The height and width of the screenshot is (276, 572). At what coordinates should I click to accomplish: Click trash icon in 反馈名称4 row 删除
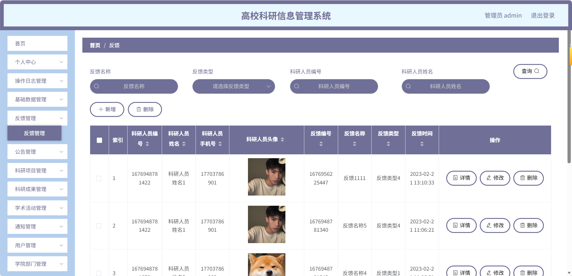point(522,273)
